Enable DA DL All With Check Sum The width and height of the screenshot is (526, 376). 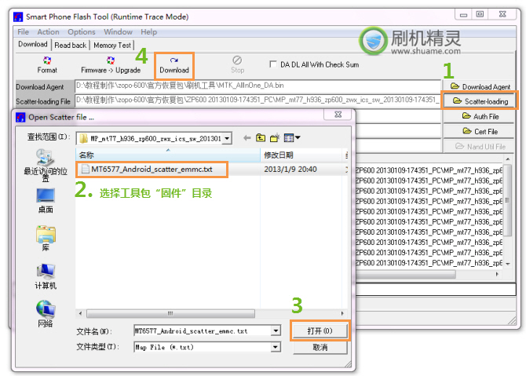point(273,64)
